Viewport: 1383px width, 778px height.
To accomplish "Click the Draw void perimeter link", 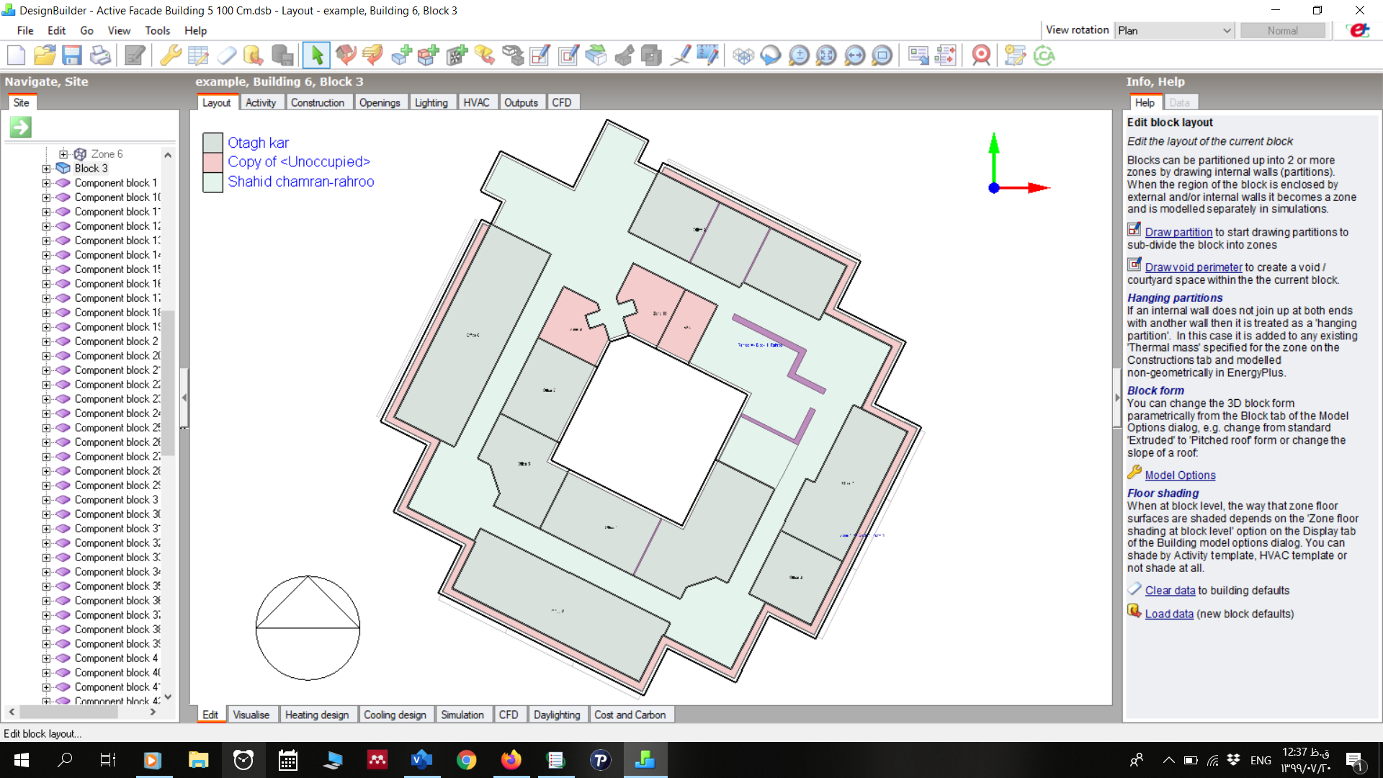I will (x=1194, y=267).
